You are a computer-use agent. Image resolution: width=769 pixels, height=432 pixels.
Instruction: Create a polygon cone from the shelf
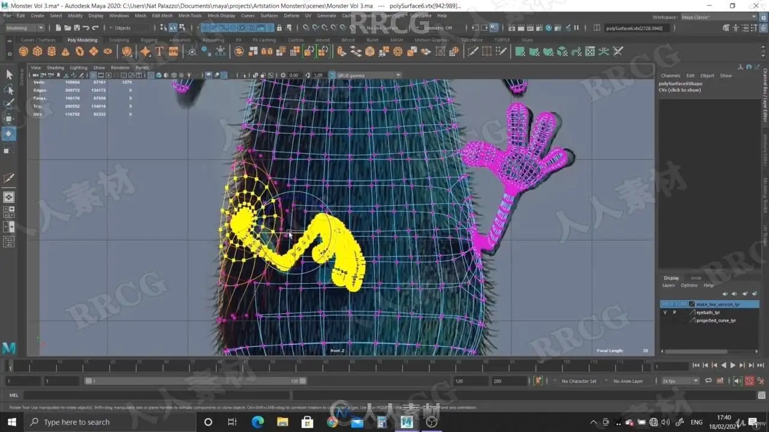65,52
